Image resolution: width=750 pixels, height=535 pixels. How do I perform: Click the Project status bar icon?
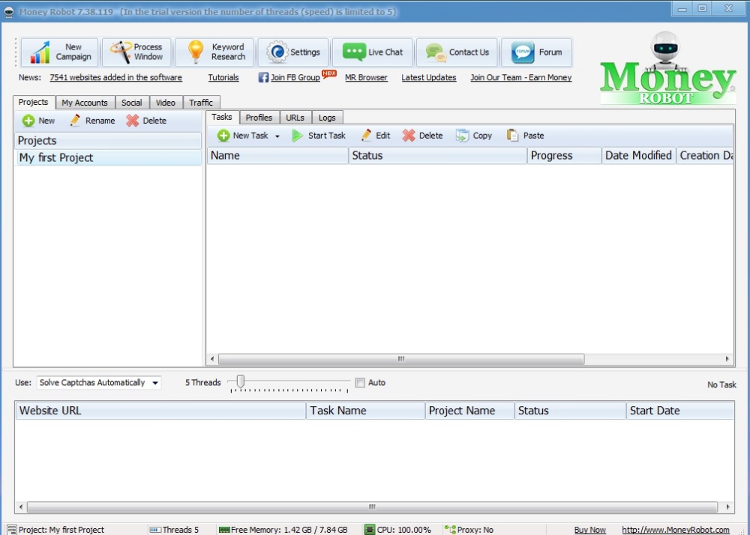(x=12, y=530)
